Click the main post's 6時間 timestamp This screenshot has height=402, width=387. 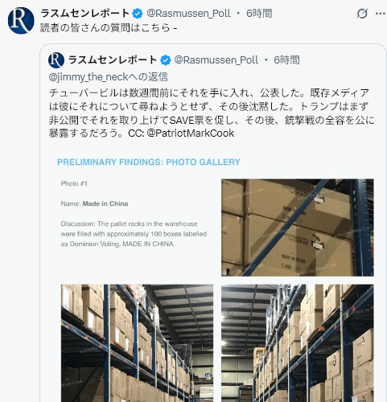(259, 14)
